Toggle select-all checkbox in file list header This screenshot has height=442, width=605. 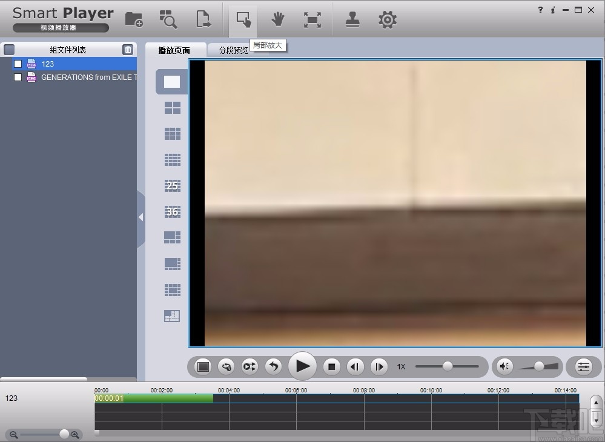(9, 50)
